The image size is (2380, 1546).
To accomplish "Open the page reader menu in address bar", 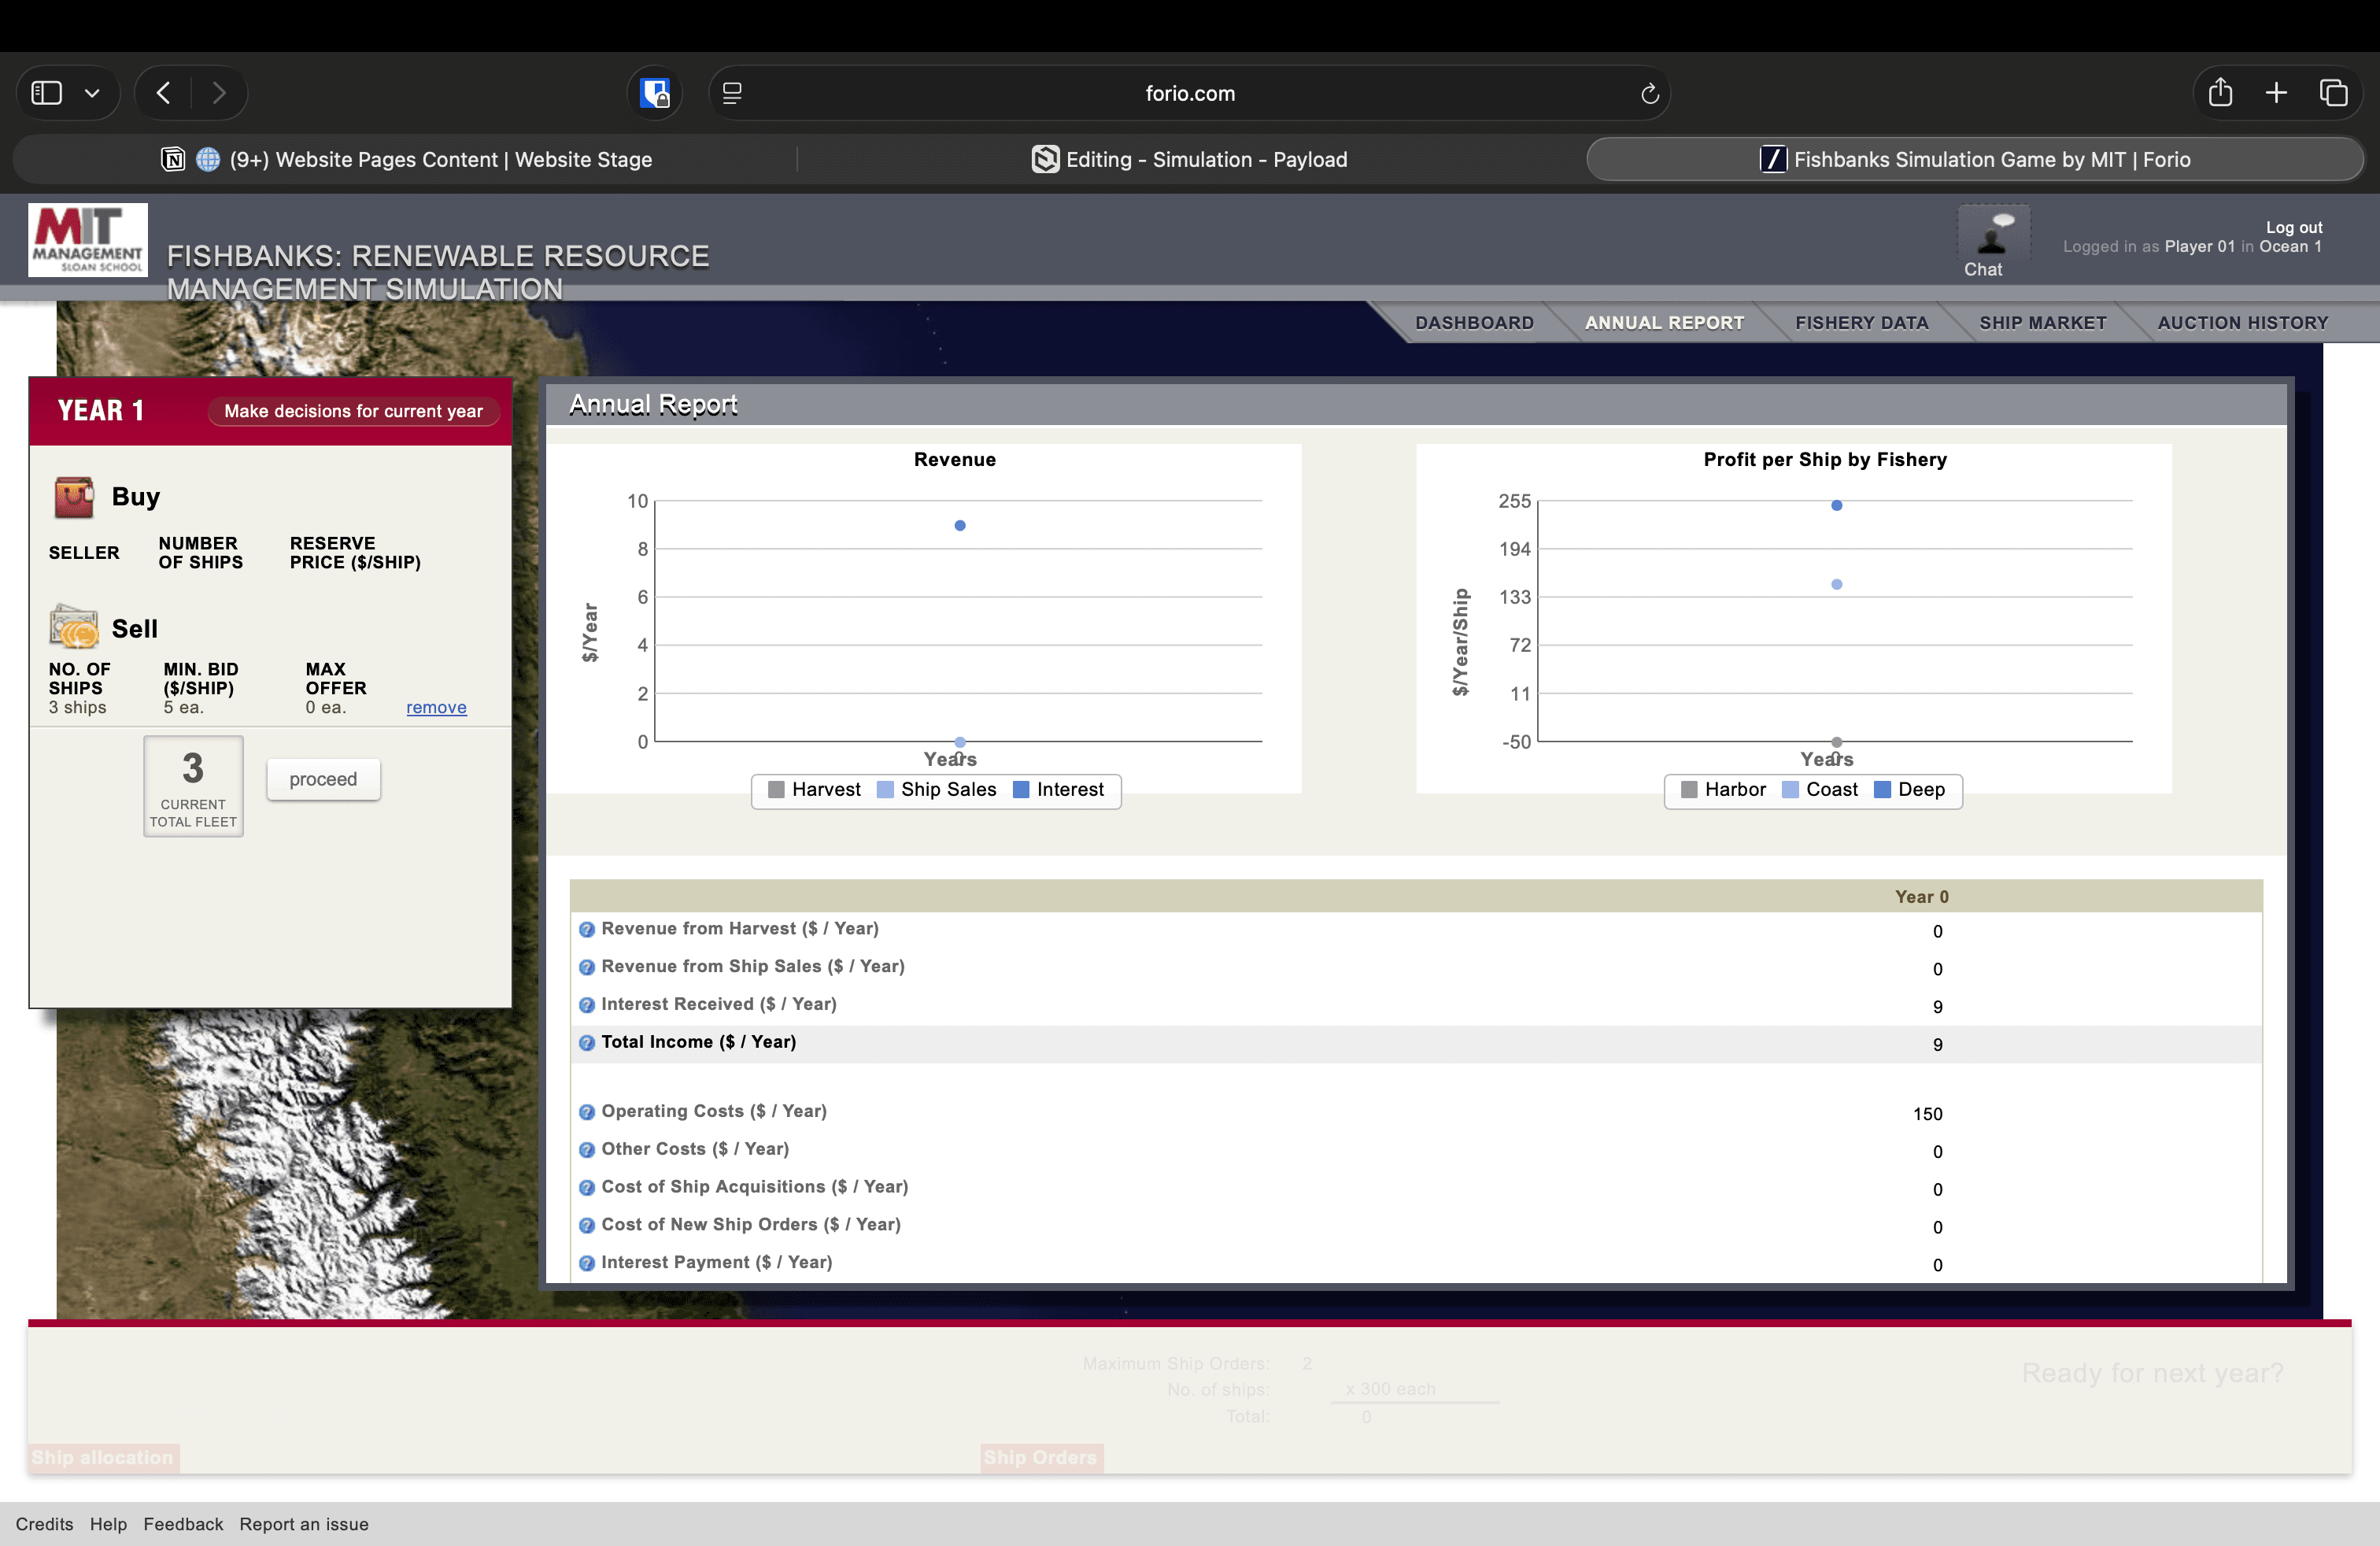I will (x=732, y=93).
